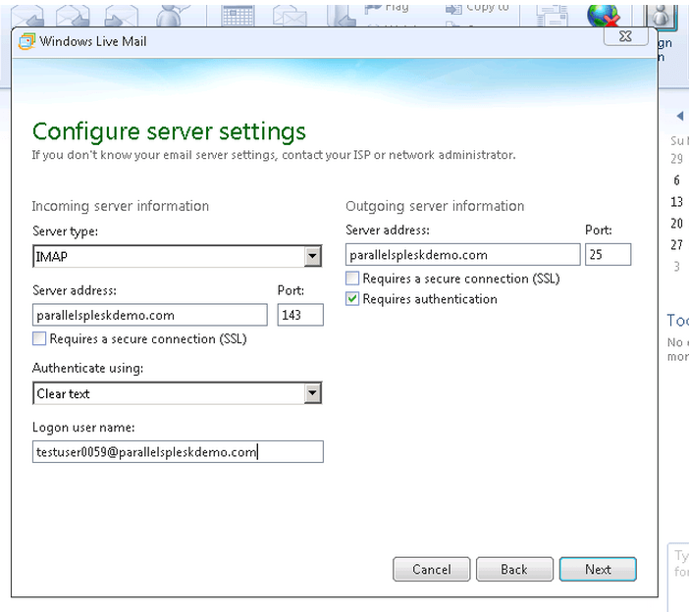
Task: Click the outgoing Port field showing 25
Action: 609,255
